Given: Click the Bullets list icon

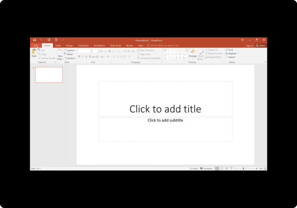Looking at the screenshot, I should (114, 51).
